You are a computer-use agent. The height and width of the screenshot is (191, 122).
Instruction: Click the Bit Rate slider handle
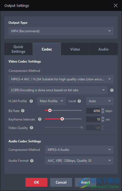pos(50,110)
